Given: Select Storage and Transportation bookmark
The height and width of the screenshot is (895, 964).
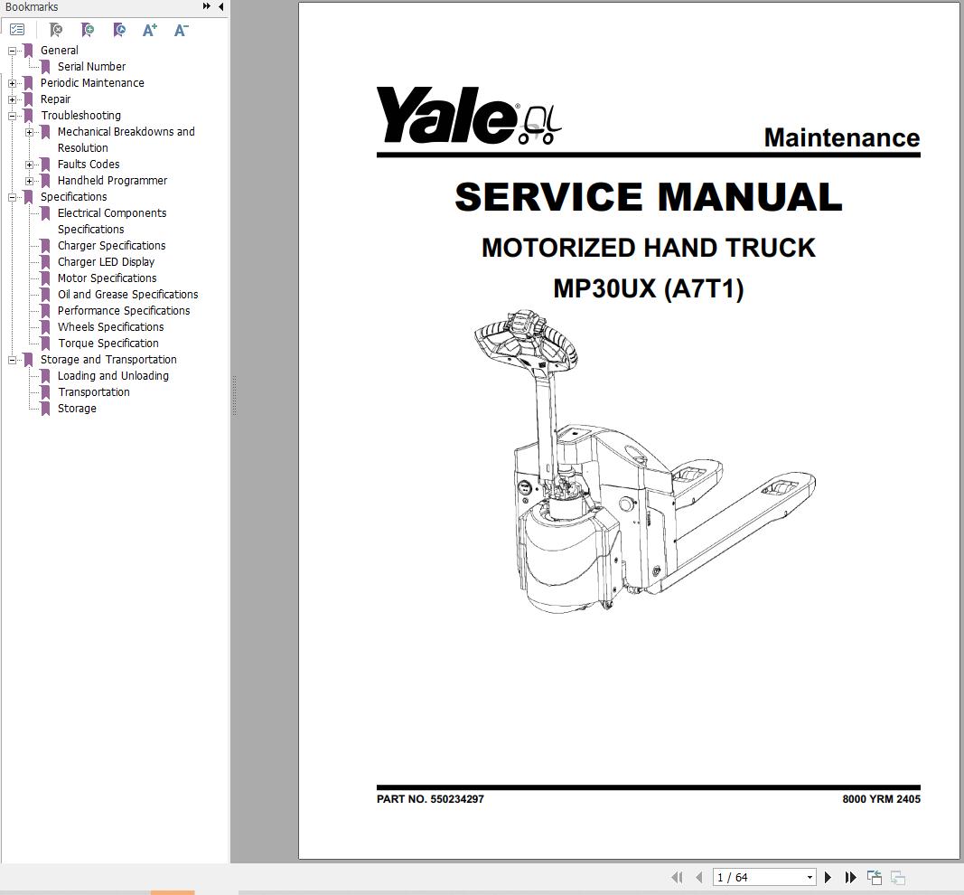Looking at the screenshot, I should click(x=108, y=360).
